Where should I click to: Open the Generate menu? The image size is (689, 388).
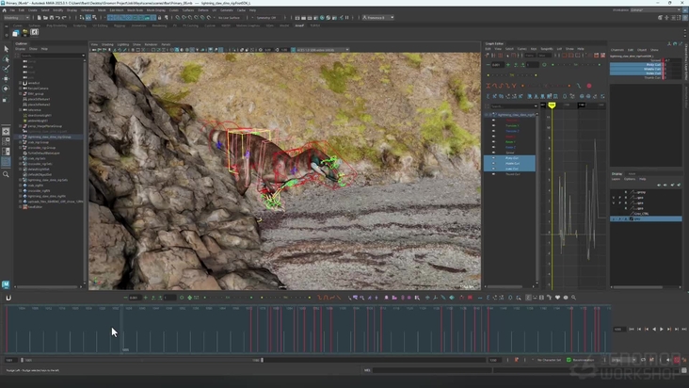(x=227, y=10)
